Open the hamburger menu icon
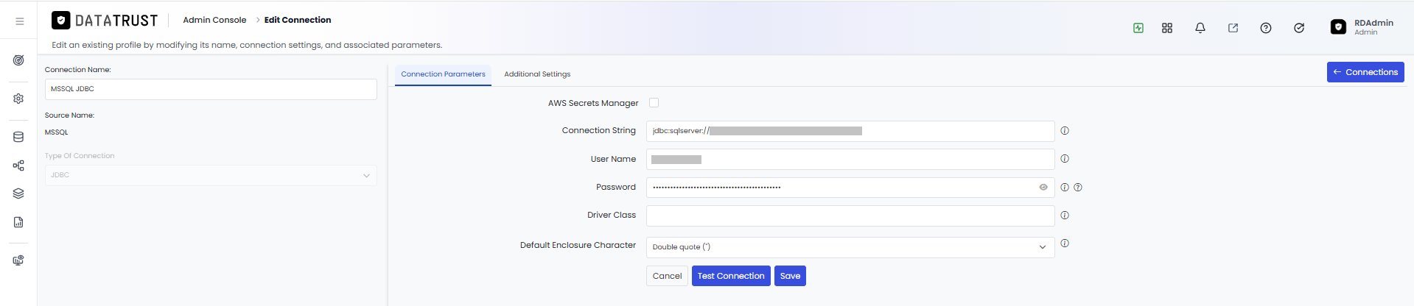Viewport: 1414px width, 306px height. 20,21
